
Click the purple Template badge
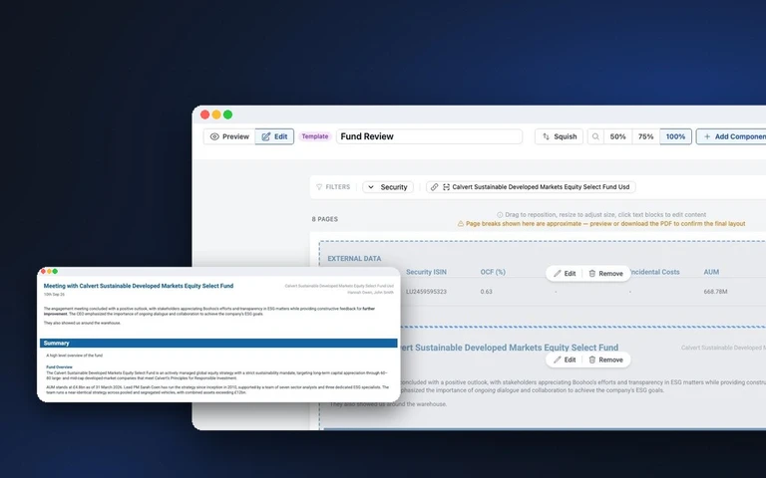click(314, 136)
